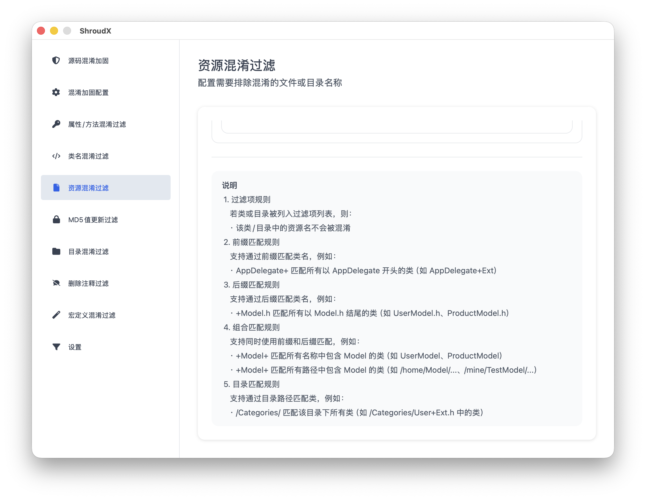Click the rule title 3. 后缀匹配规则
This screenshot has width=646, height=500.
point(251,285)
